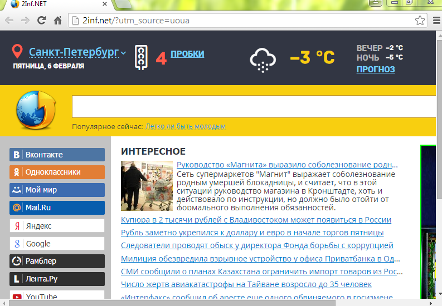Click the horizontal scrollbar right arrow
This screenshot has width=442, height=306.
430,303
